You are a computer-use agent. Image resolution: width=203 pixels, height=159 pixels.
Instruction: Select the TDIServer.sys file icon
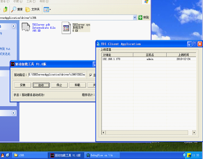coord(66,28)
